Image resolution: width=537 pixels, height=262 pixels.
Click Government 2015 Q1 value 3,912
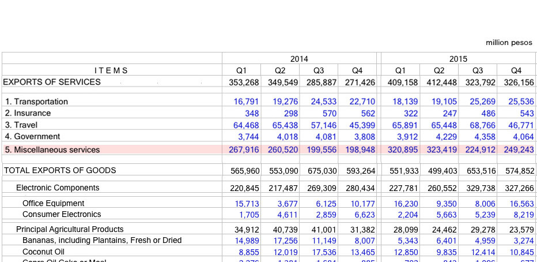[x=407, y=137]
